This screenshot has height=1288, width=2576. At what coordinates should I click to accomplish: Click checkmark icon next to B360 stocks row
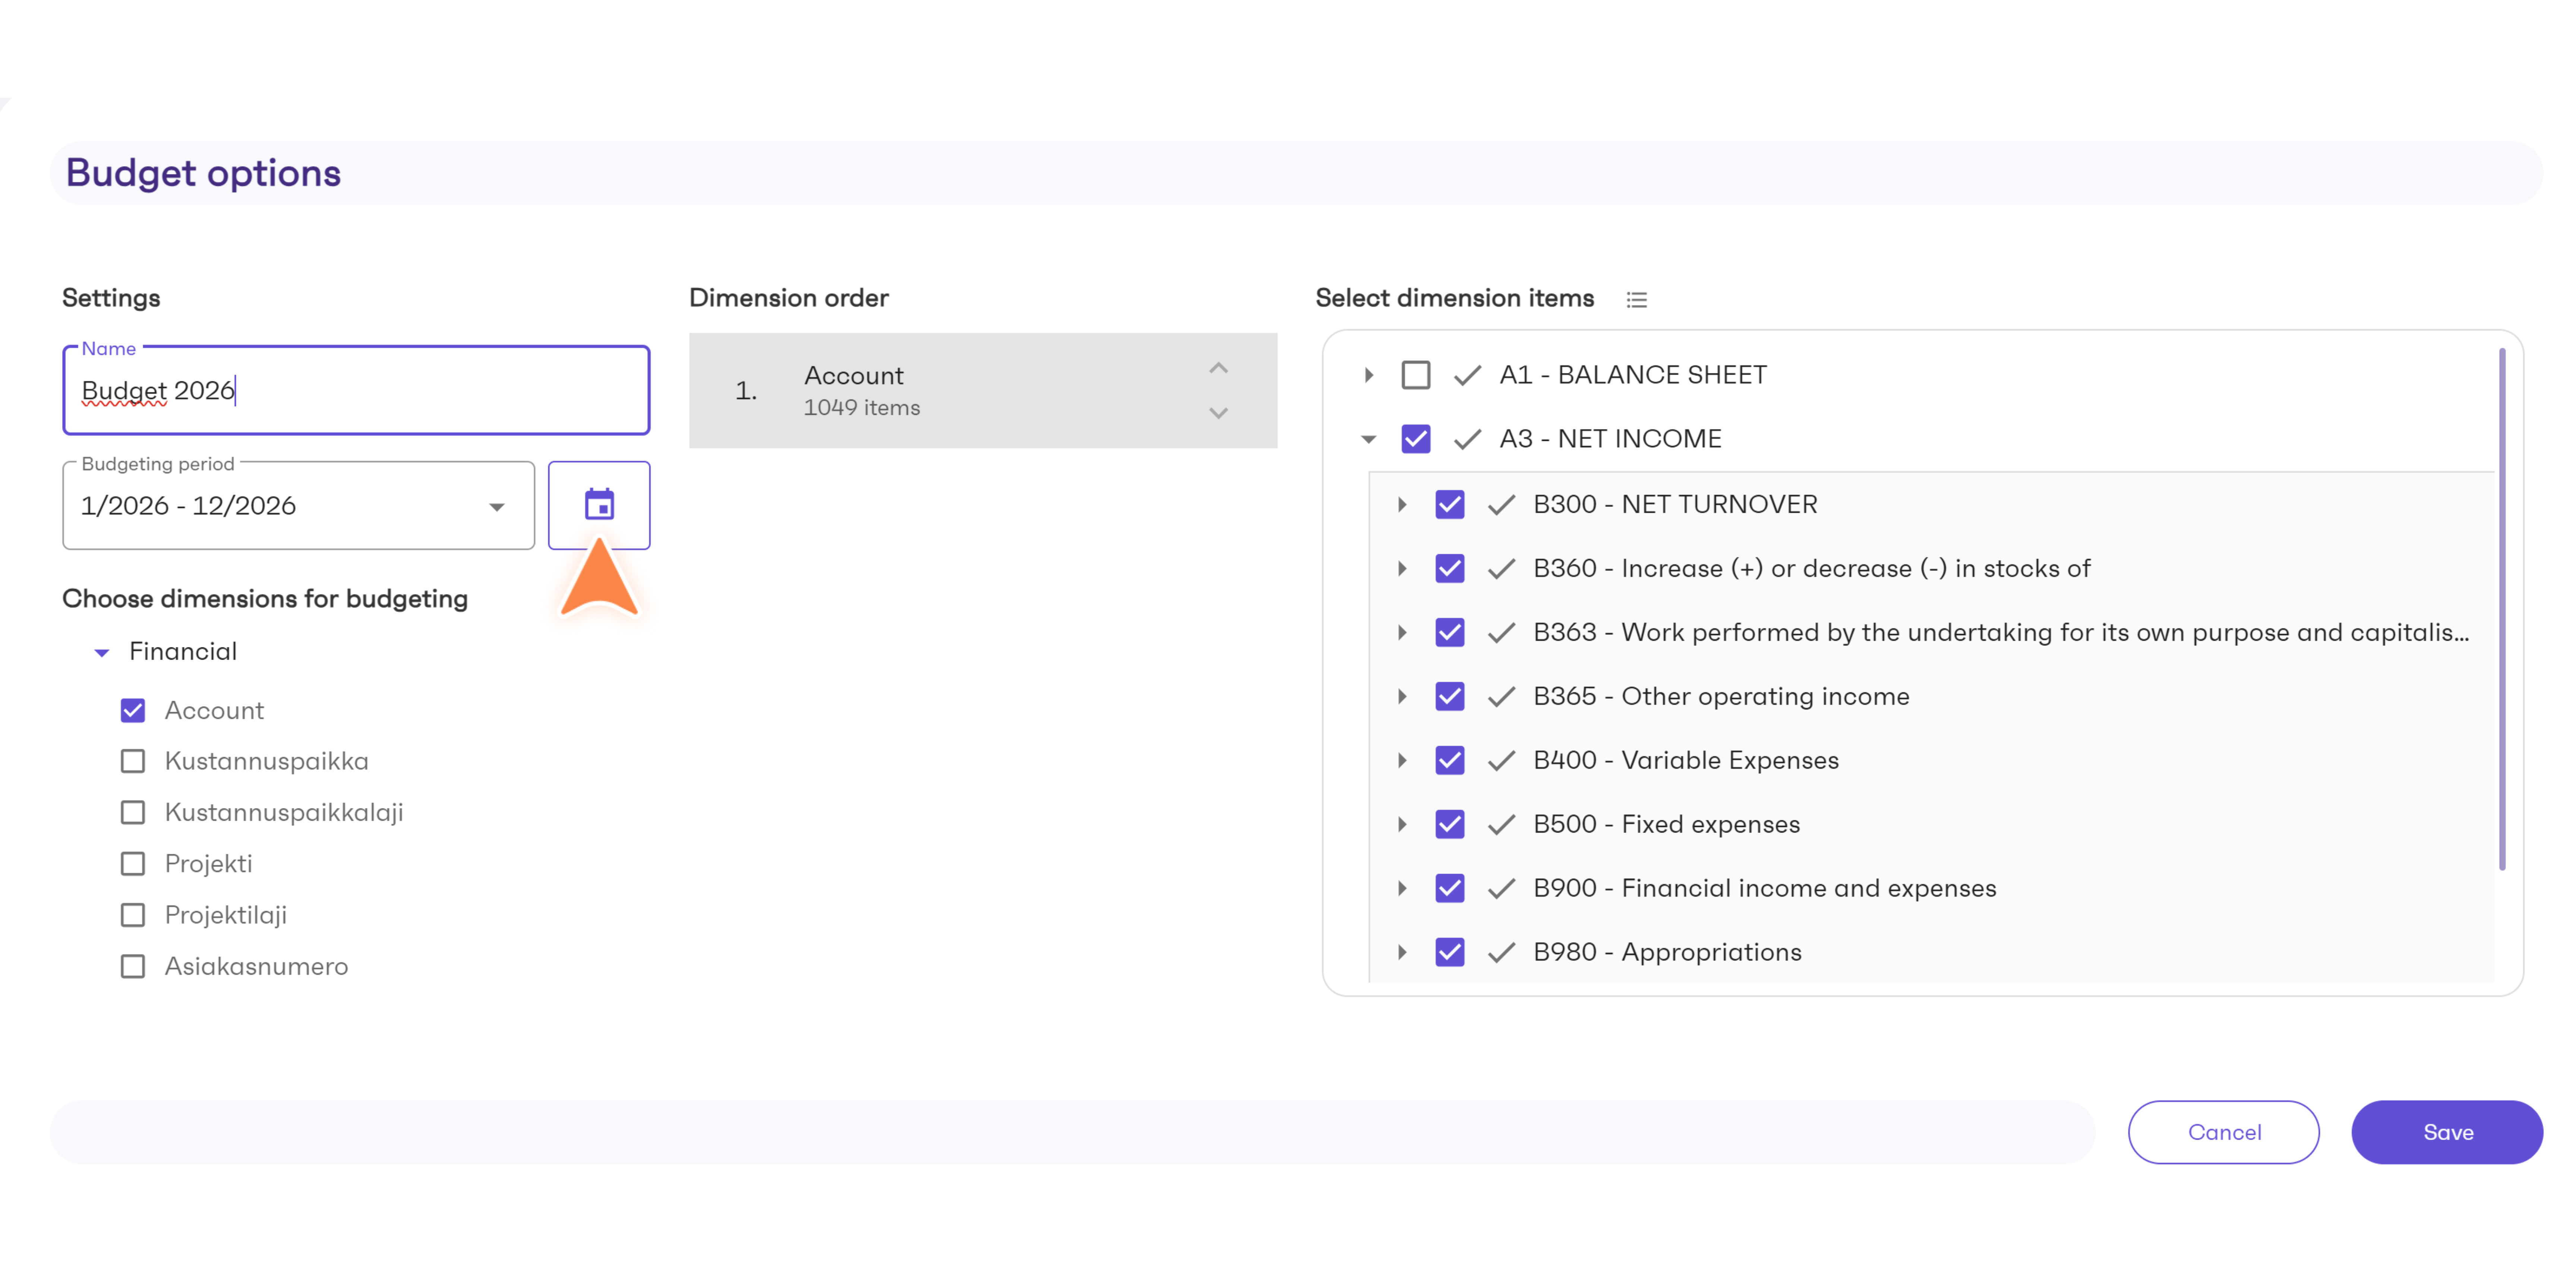1501,569
